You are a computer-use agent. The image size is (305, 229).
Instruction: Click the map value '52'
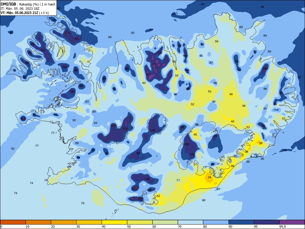(192, 104)
